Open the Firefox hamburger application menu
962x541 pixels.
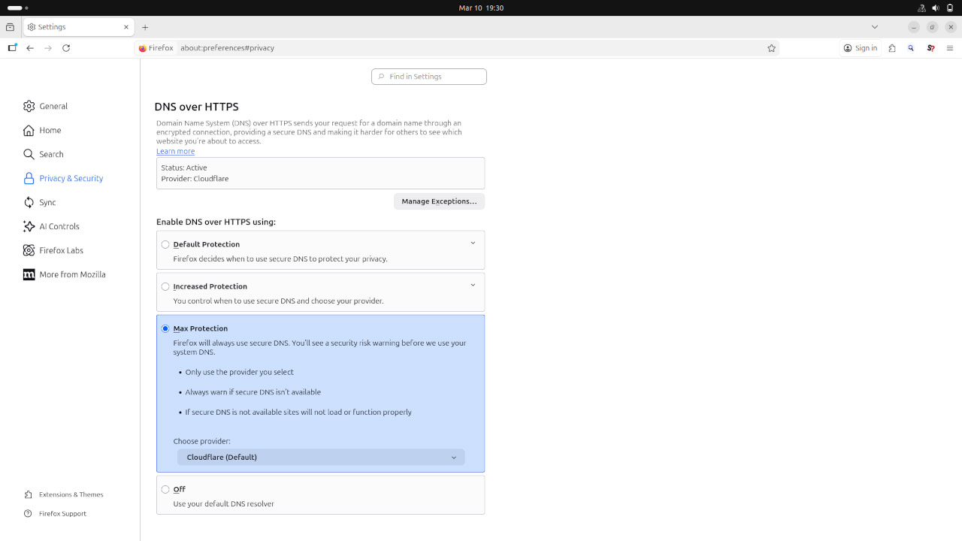(950, 47)
